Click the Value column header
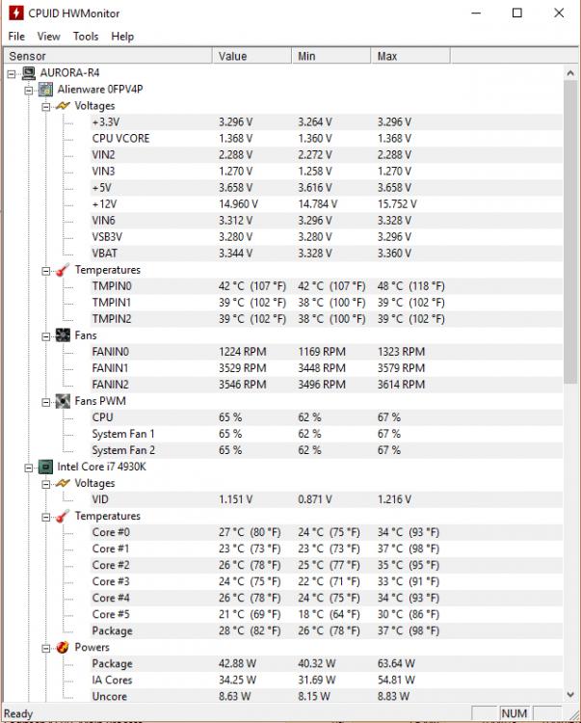Screen dimensions: 581x723 pyautogui.click(x=233, y=56)
